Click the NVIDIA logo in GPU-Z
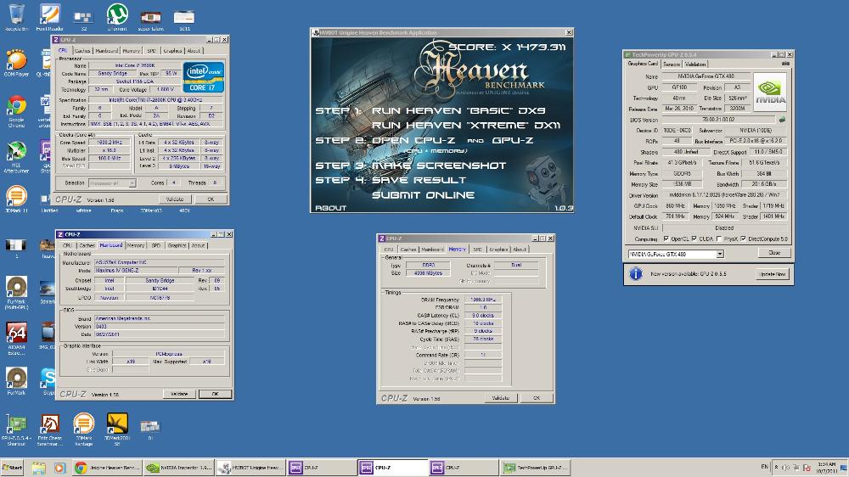Viewport: 849px width, 477px height. click(x=769, y=93)
